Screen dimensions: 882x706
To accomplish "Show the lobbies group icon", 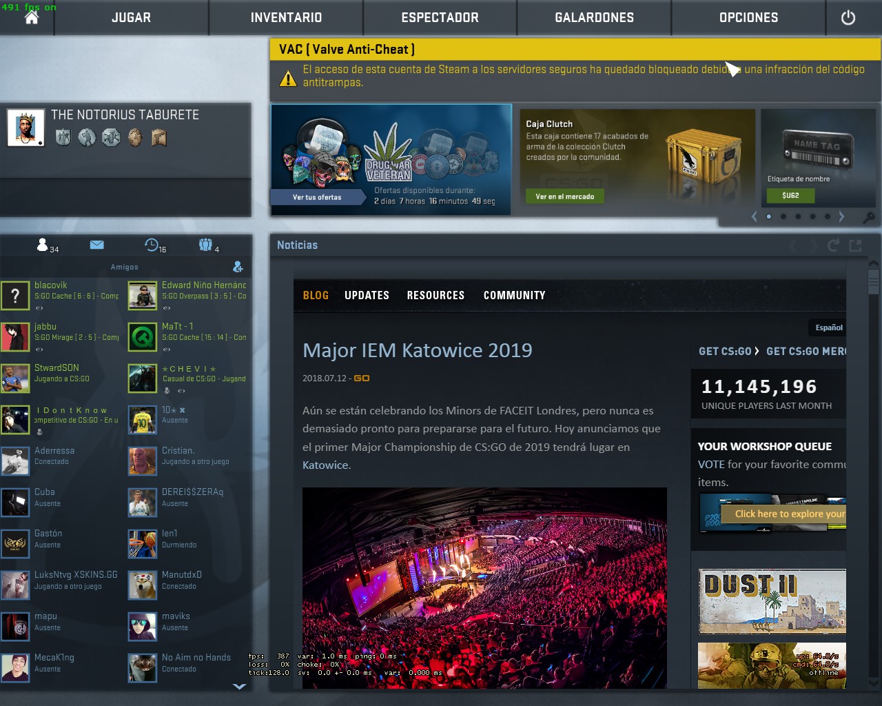I will tap(205, 245).
